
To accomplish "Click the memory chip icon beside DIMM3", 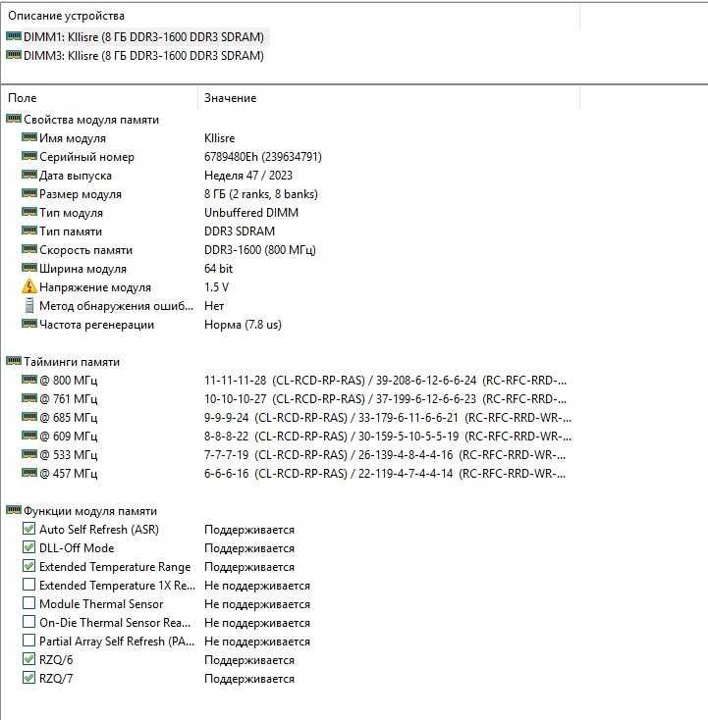I will [x=14, y=55].
